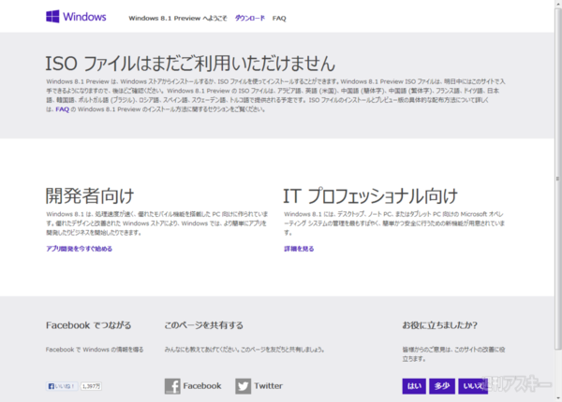
Task: Answer はい to the feedback question
Action: 414,386
